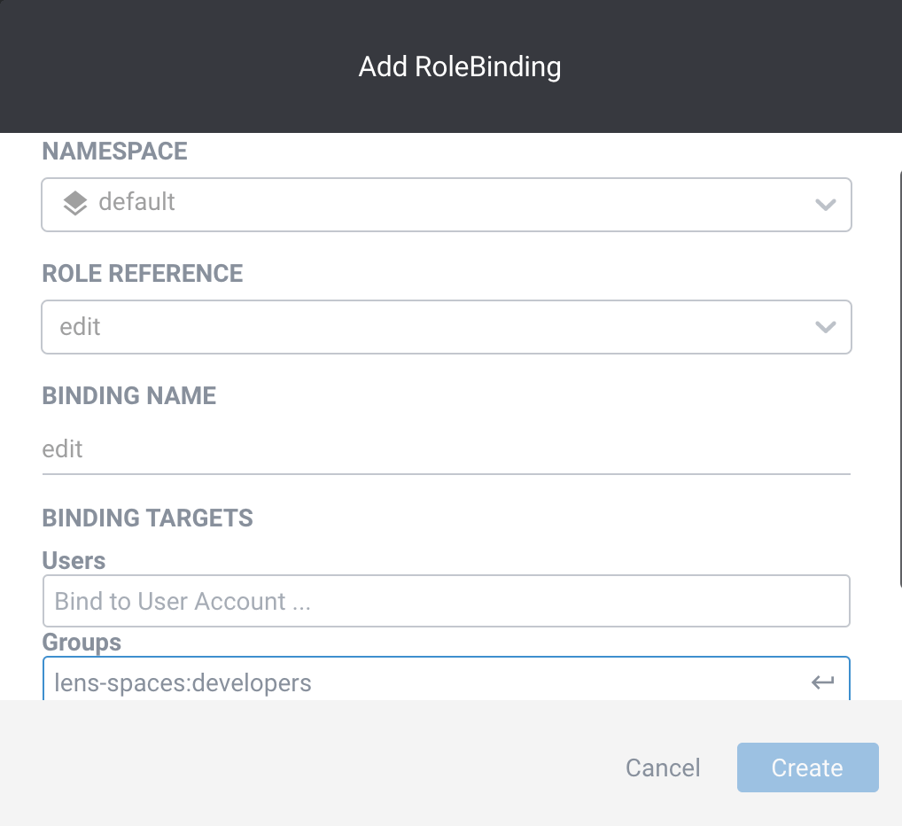
Task: Click the Users label above the input
Action: (74, 560)
